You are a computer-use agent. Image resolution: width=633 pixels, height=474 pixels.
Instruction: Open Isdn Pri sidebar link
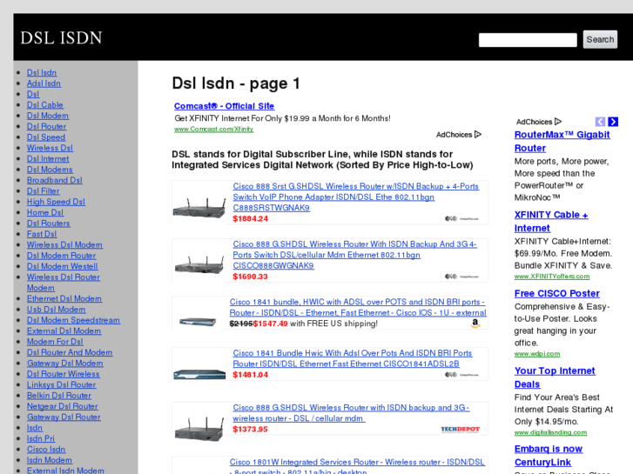pos(40,438)
